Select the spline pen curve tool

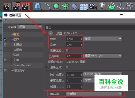click(x=47, y=6)
